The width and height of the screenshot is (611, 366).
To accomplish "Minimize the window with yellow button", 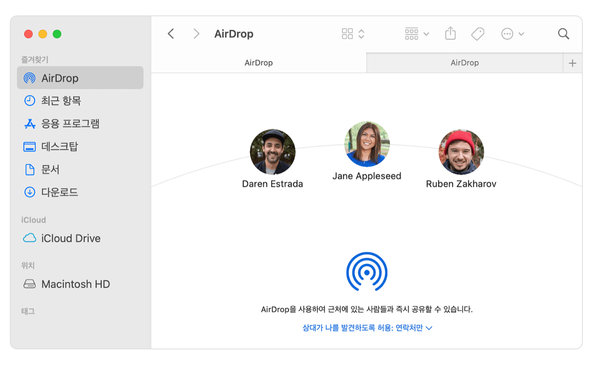I will (43, 34).
